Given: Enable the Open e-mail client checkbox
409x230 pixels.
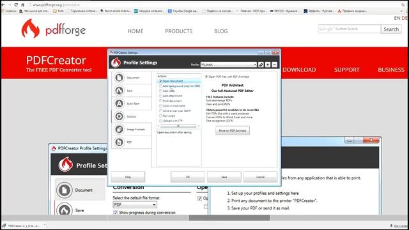Looking at the screenshot, I should [x=160, y=106].
